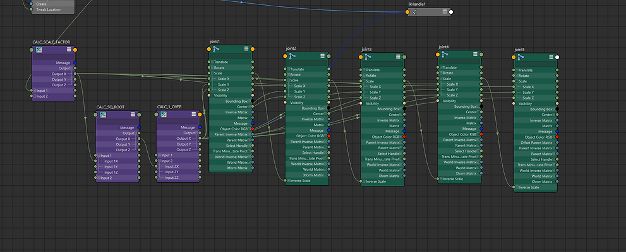The width and height of the screenshot is (626, 252).
Task: Collapse Input 1 on CALC_SQ_ROOT node
Action: point(99,156)
